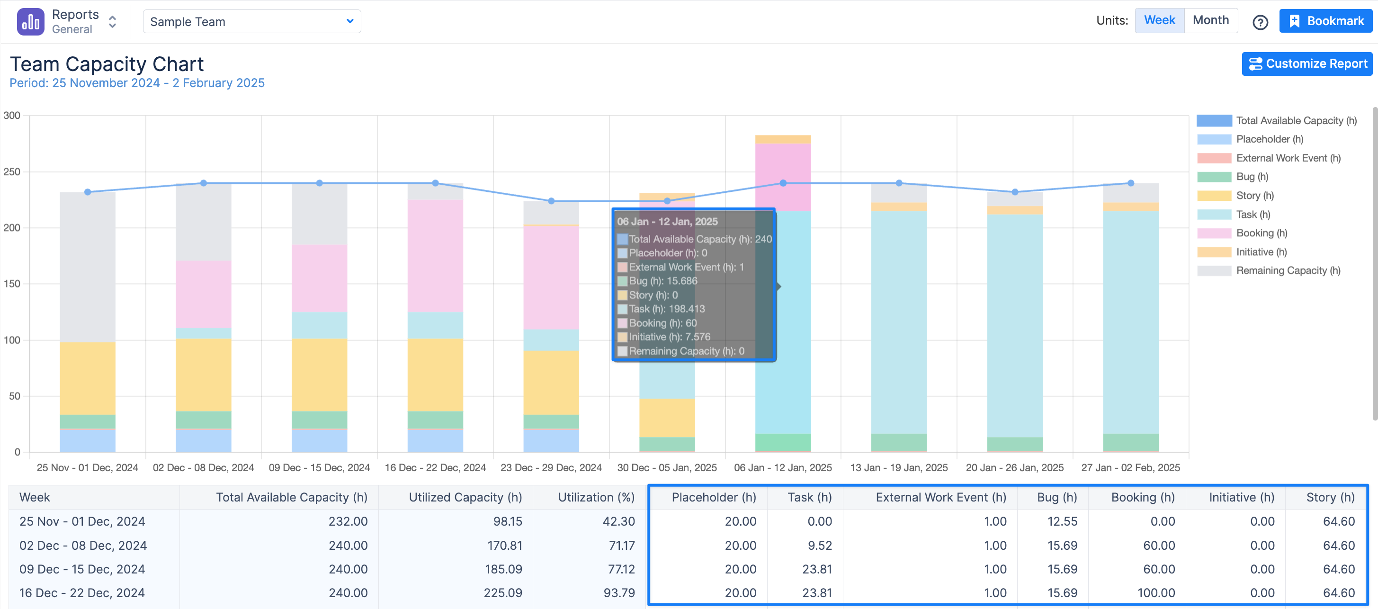
Task: Click the Bookmark button
Action: (x=1325, y=21)
